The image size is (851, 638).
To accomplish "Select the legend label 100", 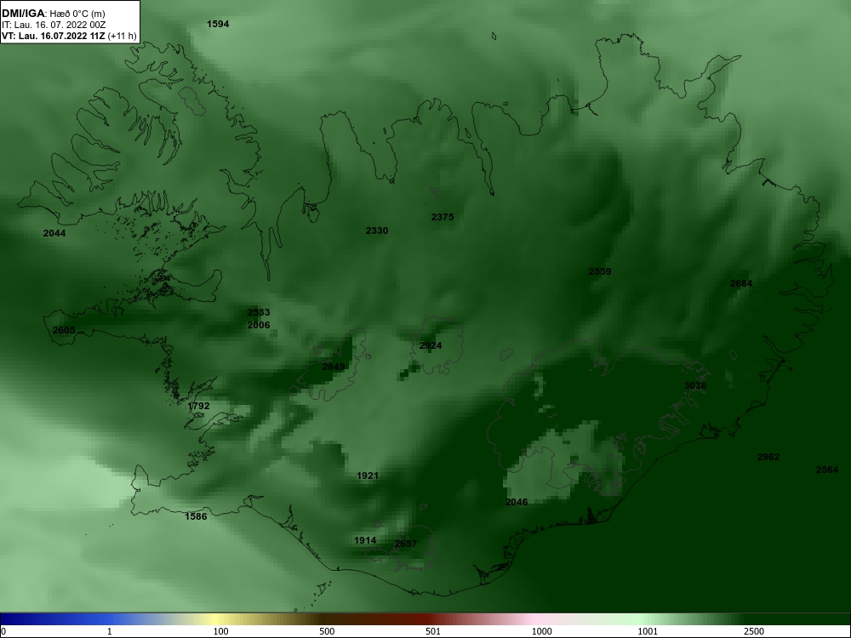I will [220, 631].
